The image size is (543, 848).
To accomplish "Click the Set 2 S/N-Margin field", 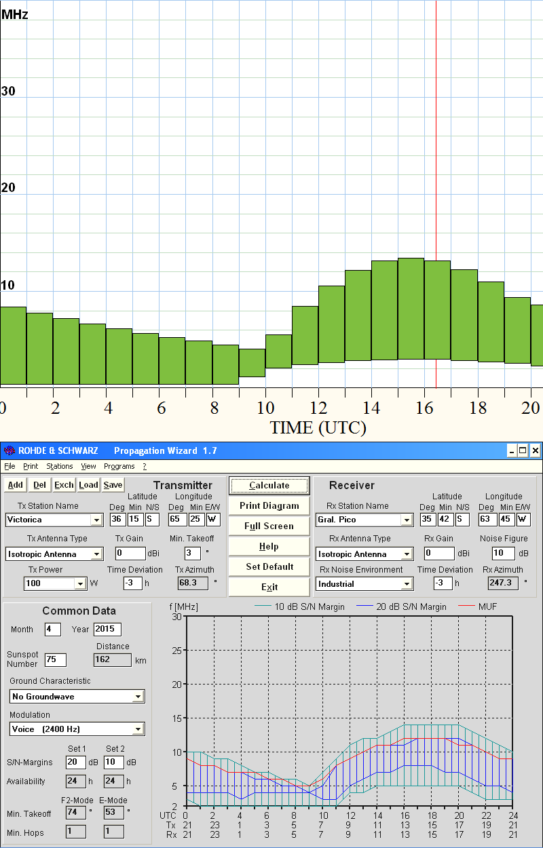I will pos(114,763).
